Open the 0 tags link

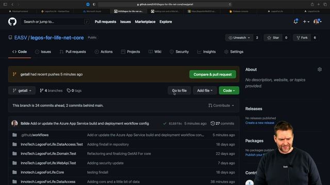(74, 90)
